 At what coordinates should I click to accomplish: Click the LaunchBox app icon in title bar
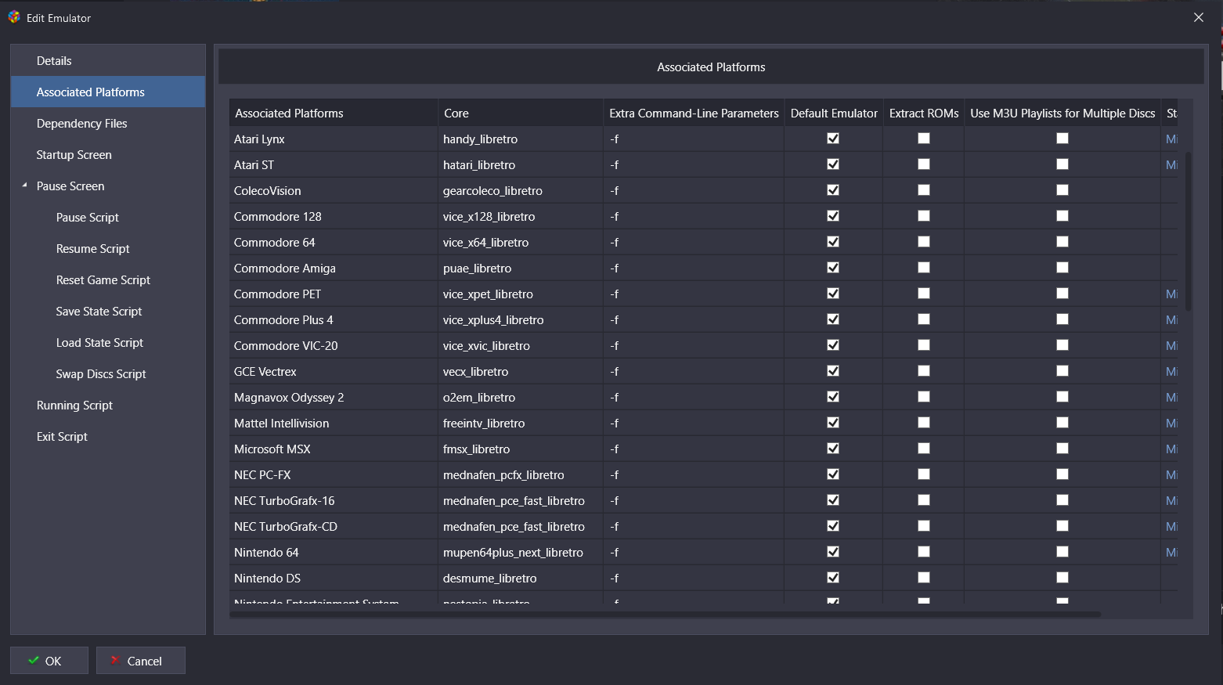point(14,17)
